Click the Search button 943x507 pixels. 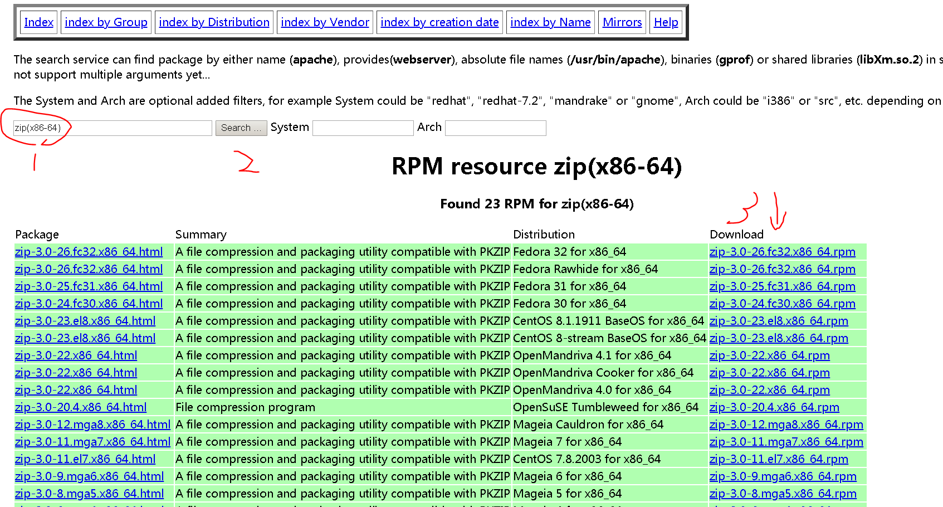click(241, 128)
